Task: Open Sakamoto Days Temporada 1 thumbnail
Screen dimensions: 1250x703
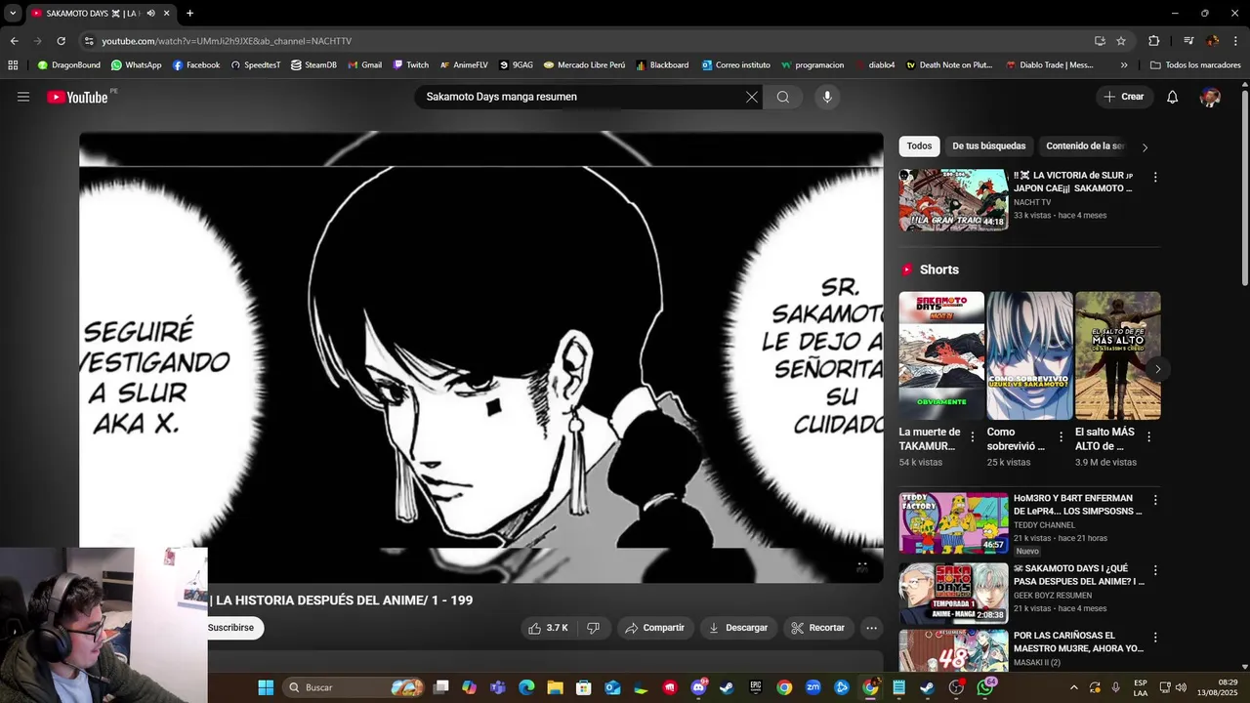Action: (x=953, y=593)
